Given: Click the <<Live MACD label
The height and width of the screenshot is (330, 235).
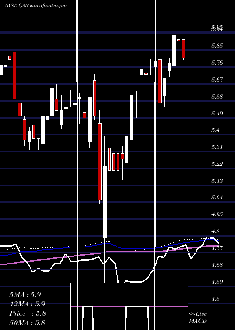Looking at the screenshot, I should (x=198, y=318).
